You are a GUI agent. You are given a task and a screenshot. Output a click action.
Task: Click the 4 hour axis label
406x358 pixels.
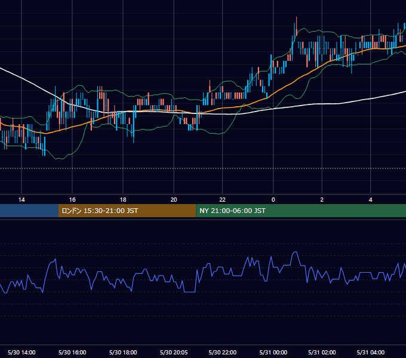[371, 200]
